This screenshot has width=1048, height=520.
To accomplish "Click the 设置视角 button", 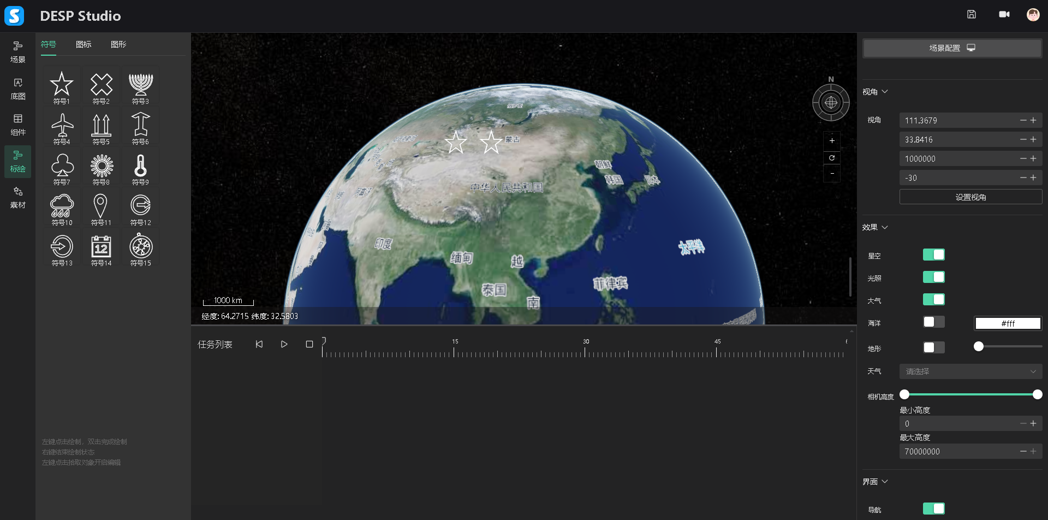I will (x=970, y=197).
